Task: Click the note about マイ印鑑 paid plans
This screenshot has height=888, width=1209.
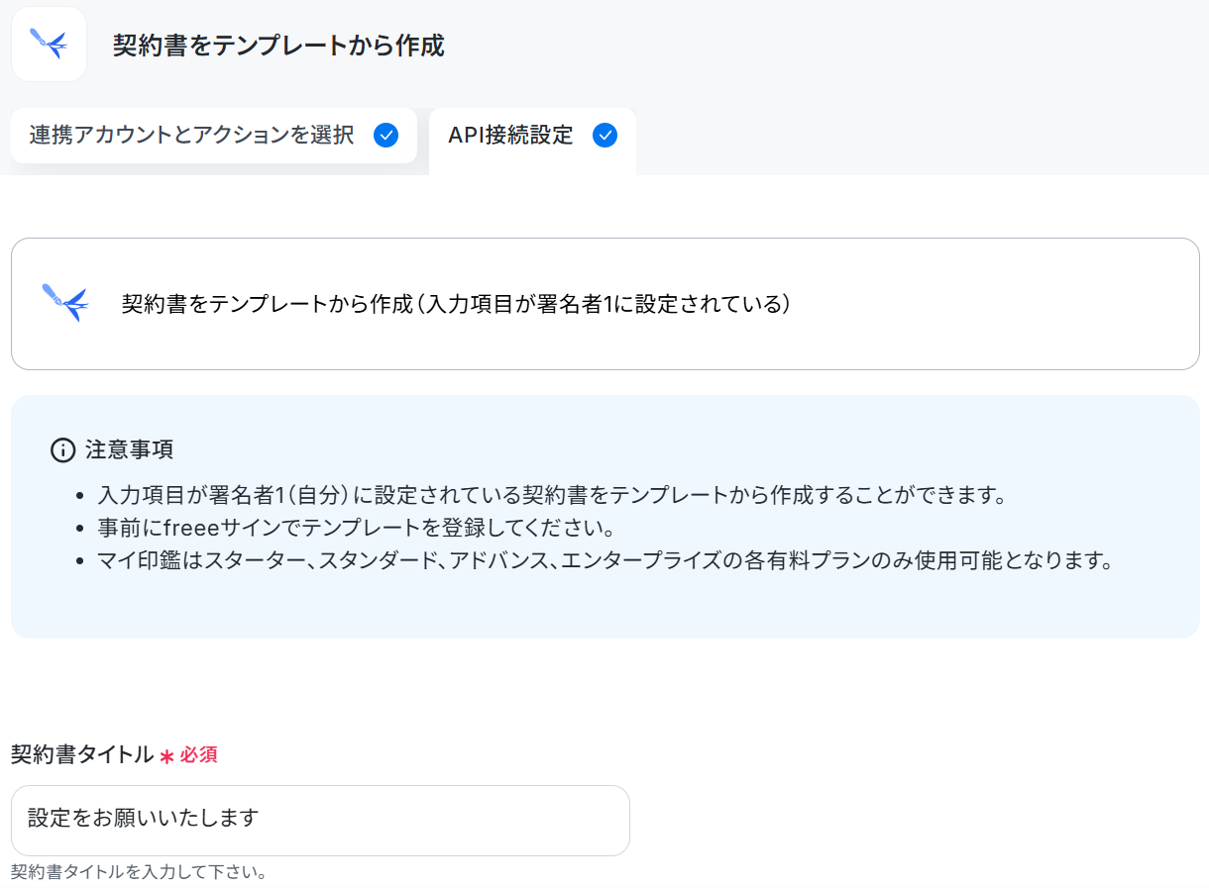Action: (x=605, y=560)
